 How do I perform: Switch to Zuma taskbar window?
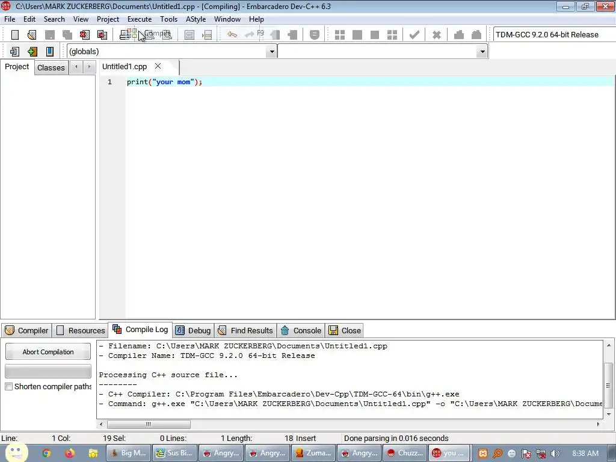[x=313, y=453]
